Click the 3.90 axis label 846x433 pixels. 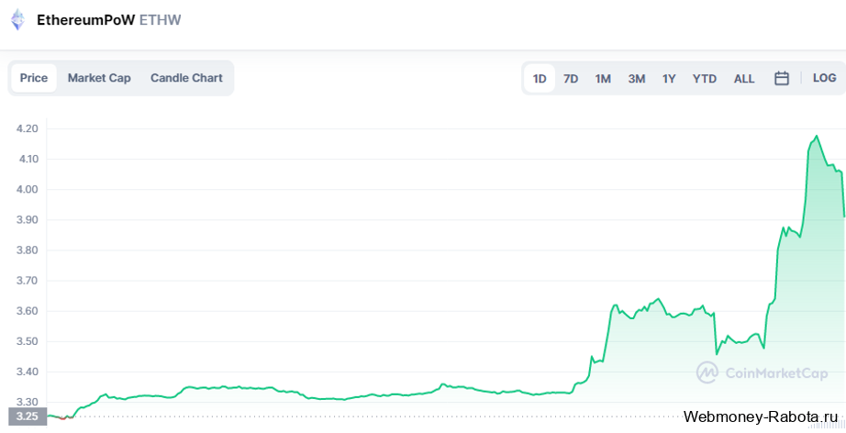coord(28,220)
